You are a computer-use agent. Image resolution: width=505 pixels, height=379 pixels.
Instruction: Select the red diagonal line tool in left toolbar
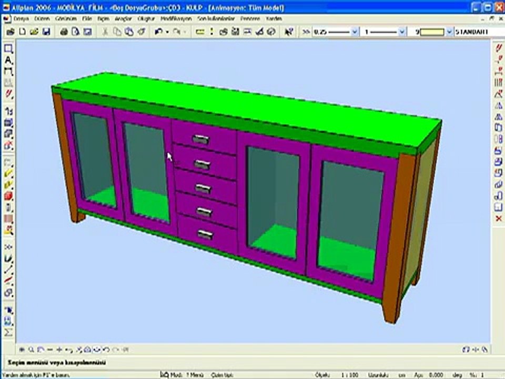(x=8, y=280)
